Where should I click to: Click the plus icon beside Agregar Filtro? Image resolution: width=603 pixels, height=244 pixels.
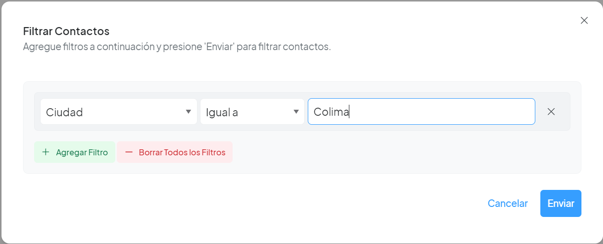click(x=46, y=152)
